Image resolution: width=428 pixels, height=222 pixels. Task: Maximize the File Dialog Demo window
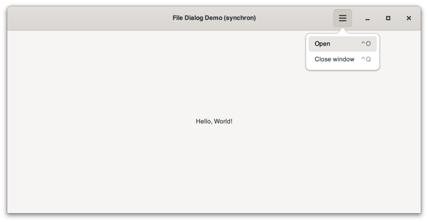coord(388,18)
